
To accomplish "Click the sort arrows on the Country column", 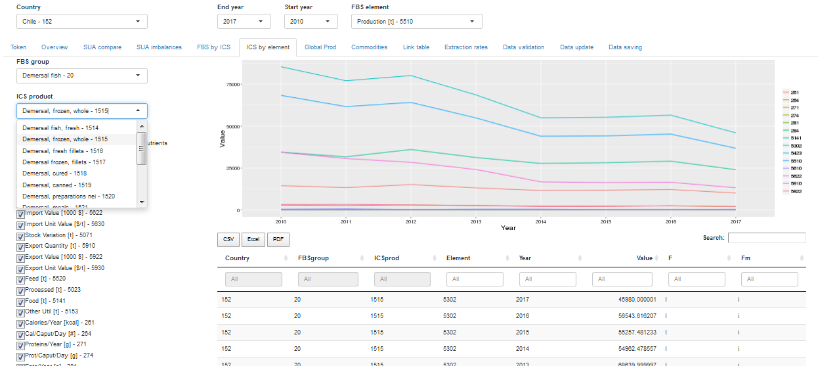I will click(x=285, y=258).
